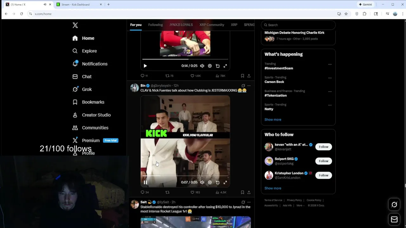This screenshot has width=406, height=228.
Task: Open more options for #Tokenization trend
Action: [330, 92]
